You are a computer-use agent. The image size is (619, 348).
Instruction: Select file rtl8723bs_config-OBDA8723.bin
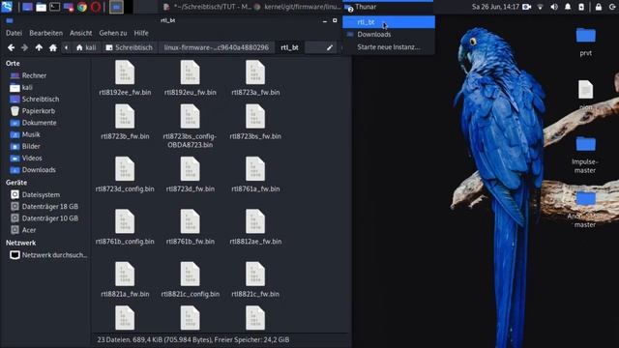[190, 127]
